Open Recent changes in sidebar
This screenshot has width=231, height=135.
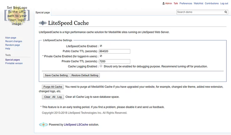click(x=14, y=41)
